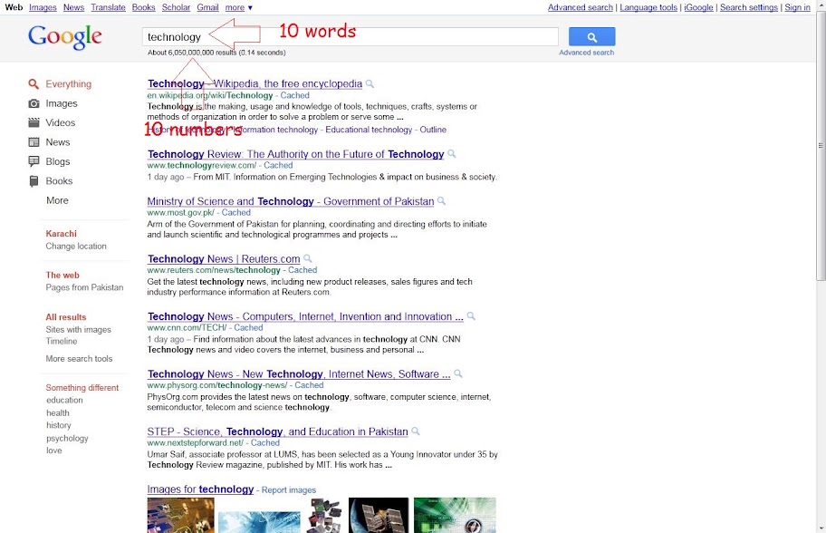The image size is (826, 533).
Task: Try related search 'health'
Action: (x=57, y=412)
